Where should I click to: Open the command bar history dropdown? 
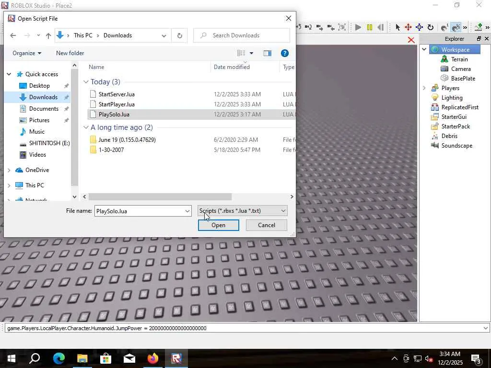(485, 328)
